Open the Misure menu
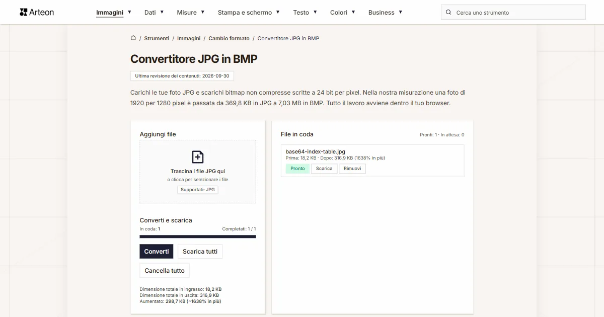The width and height of the screenshot is (604, 317). (x=187, y=12)
